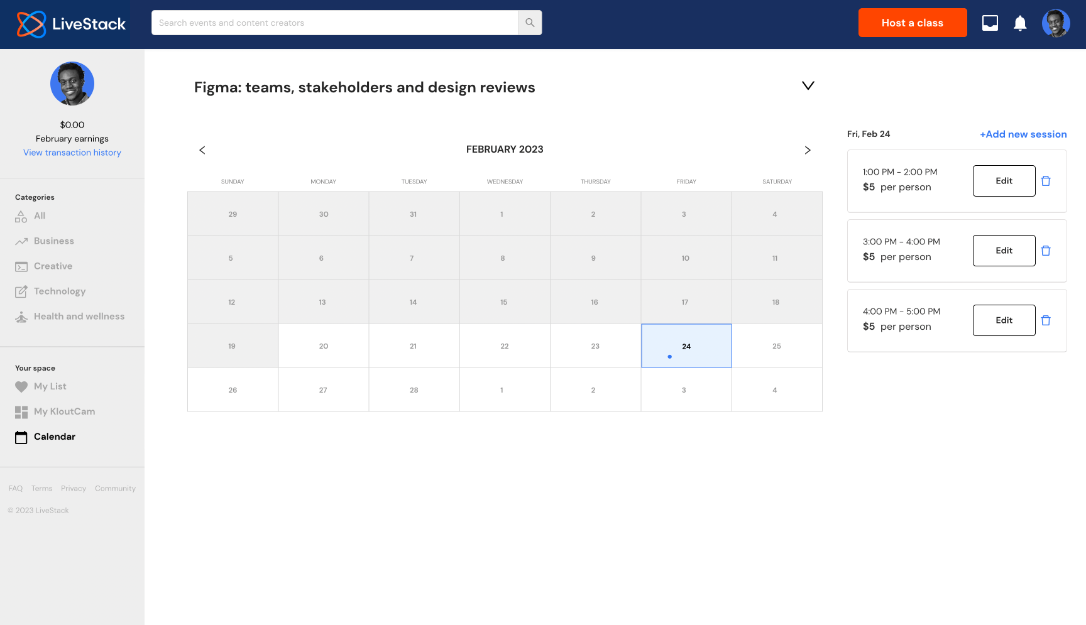Click Host a class button
This screenshot has width=1086, height=625.
pos(913,23)
